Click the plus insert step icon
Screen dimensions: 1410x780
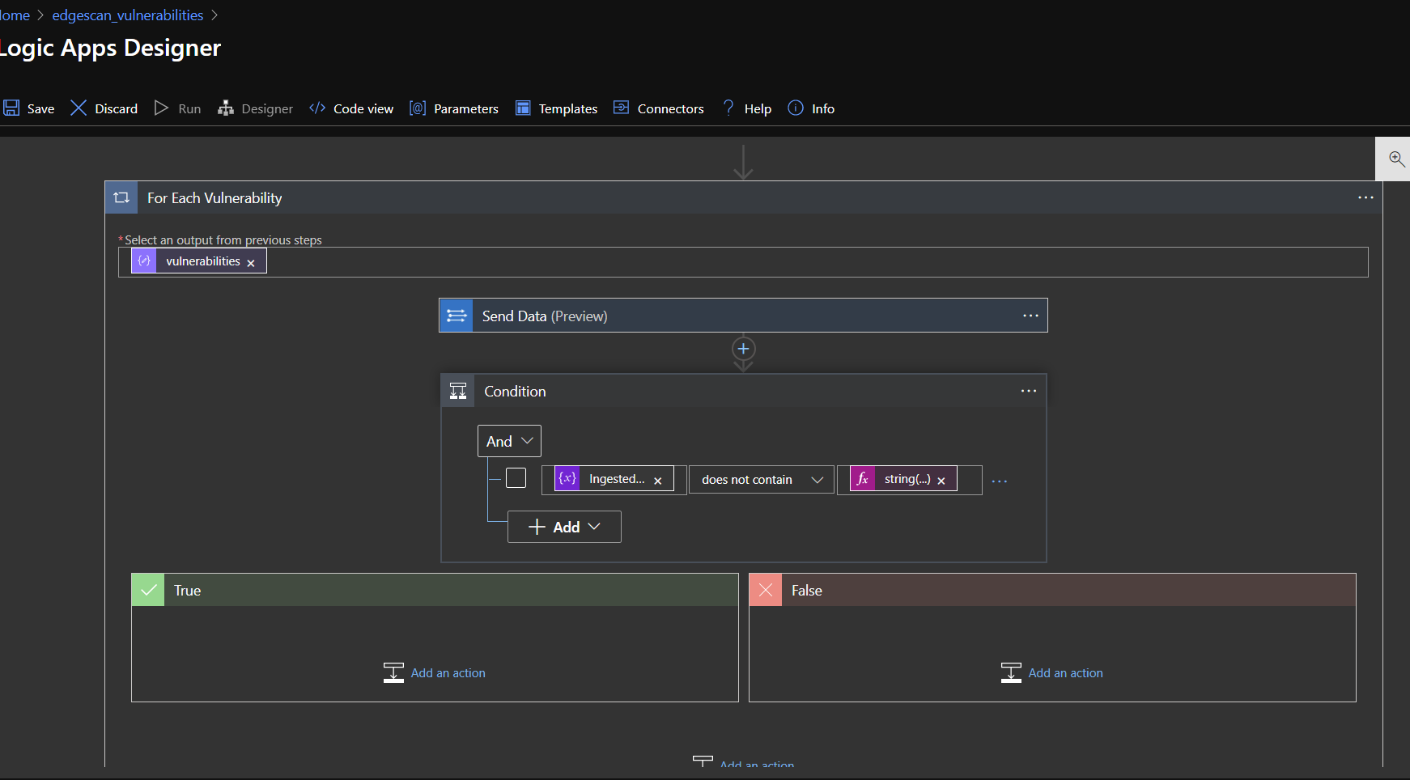click(743, 349)
